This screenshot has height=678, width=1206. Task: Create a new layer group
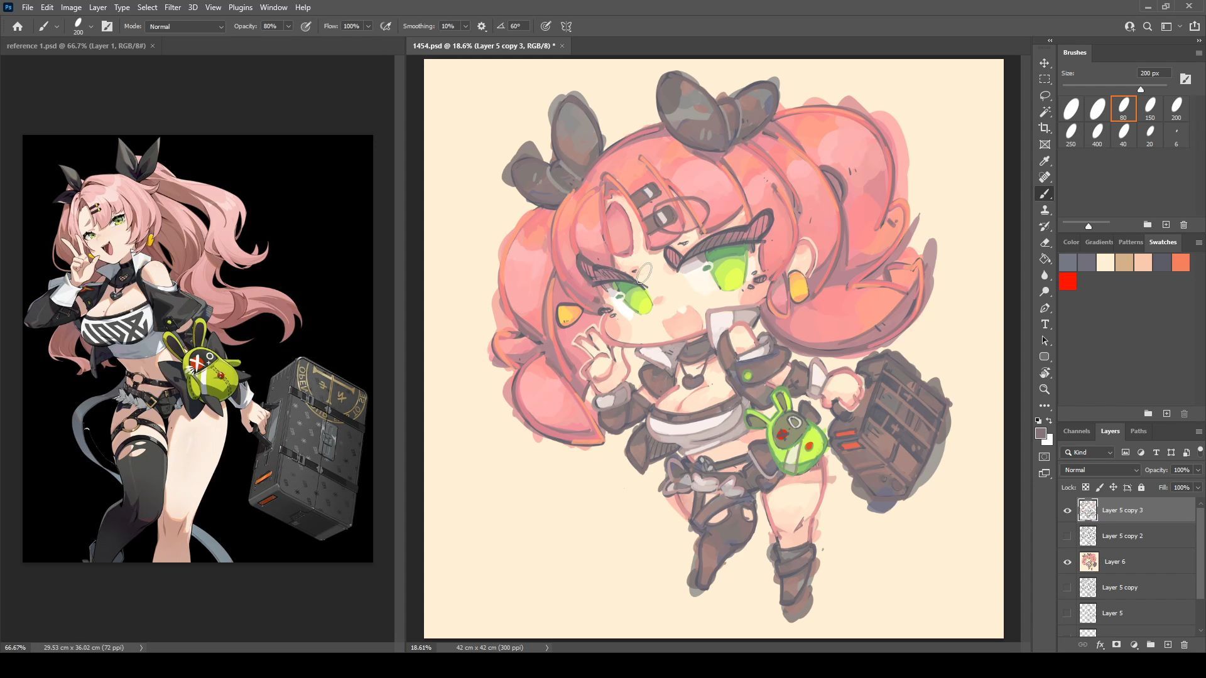1150,645
